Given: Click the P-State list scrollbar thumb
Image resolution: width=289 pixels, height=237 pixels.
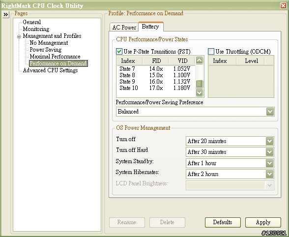Looking at the screenshot, I should coord(199,84).
